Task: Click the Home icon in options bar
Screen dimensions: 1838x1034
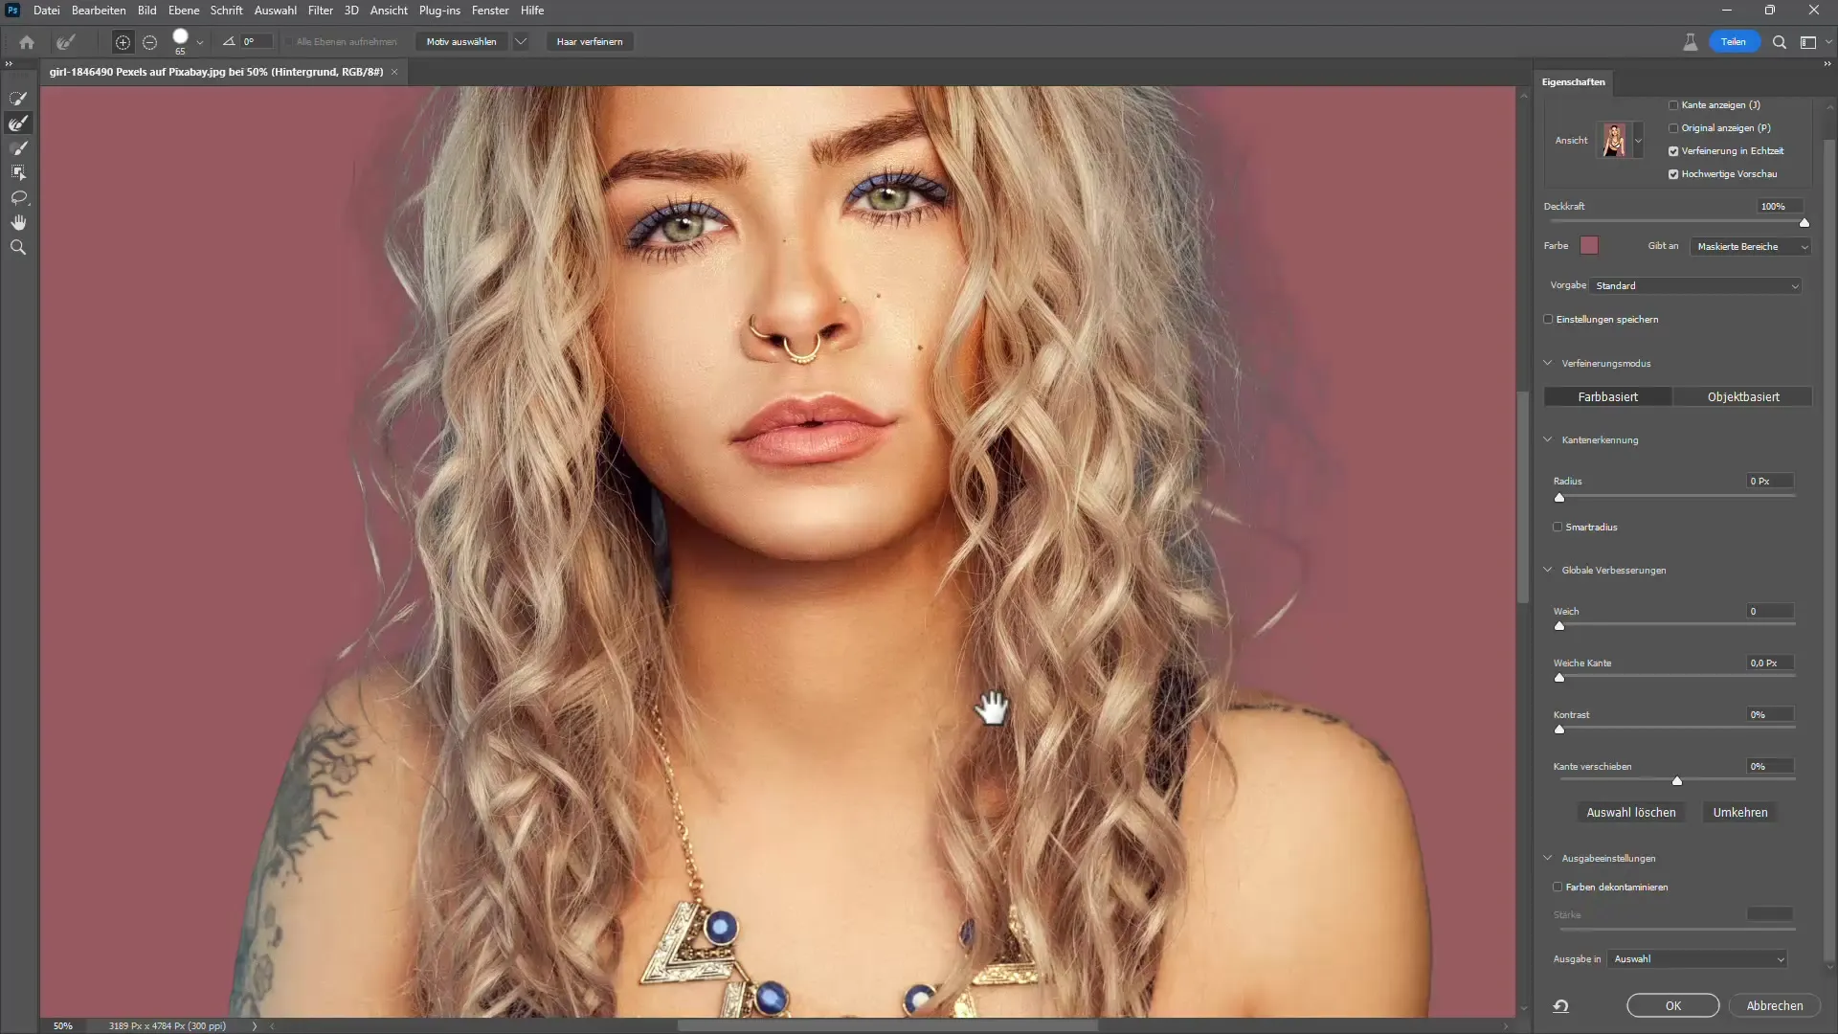Action: 27,42
